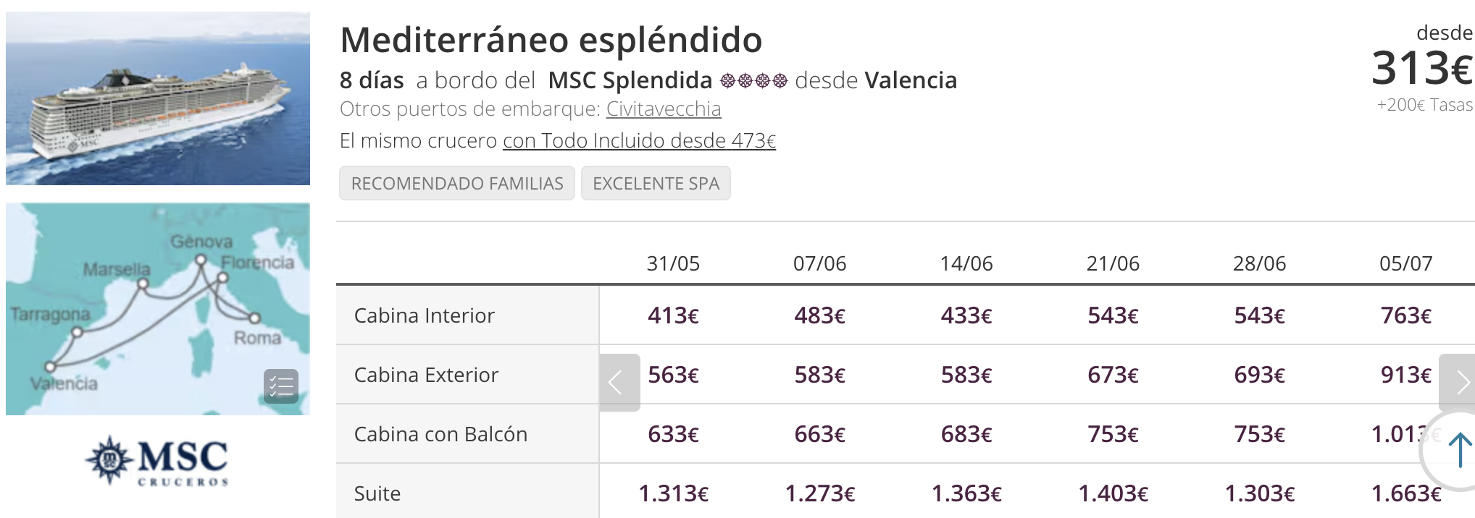Screen dimensions: 1475x518
Task: Click the MSC Cruceros logo
Action: pos(157,461)
